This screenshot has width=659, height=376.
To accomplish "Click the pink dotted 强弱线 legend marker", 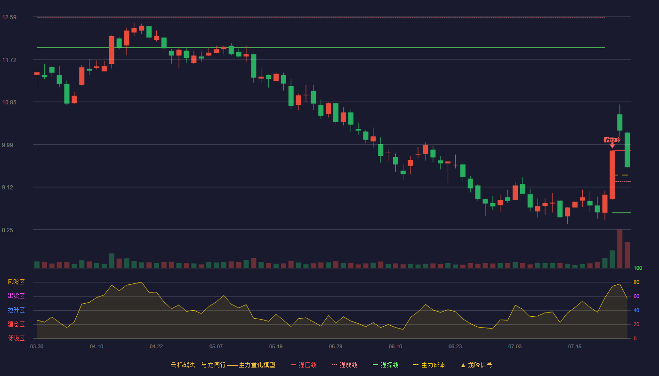I will (x=334, y=365).
